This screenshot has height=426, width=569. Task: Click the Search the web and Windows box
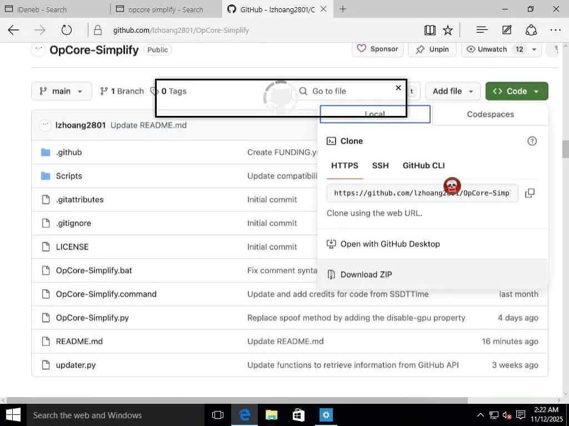click(x=114, y=415)
